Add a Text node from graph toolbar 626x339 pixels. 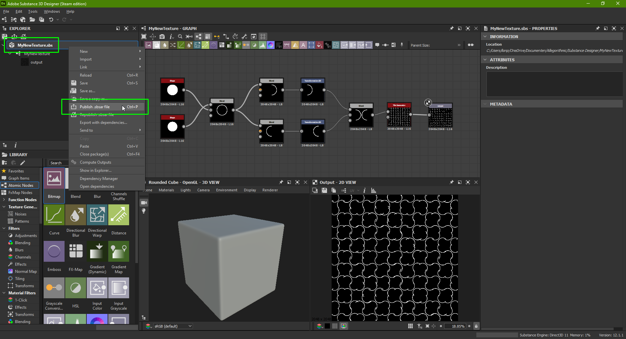pos(303,45)
